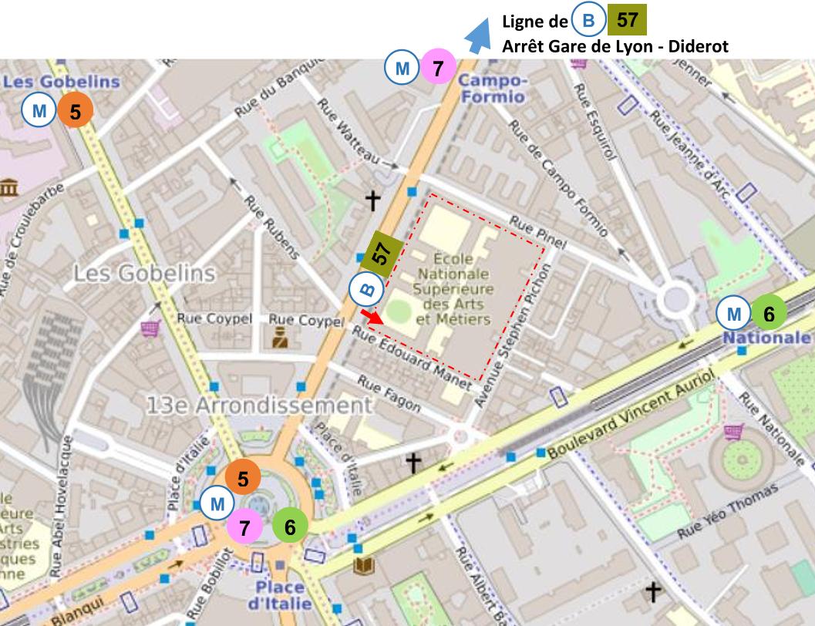Click the small red arrow by the school entrance
Image resolution: width=815 pixels, height=626 pixels.
(x=371, y=316)
